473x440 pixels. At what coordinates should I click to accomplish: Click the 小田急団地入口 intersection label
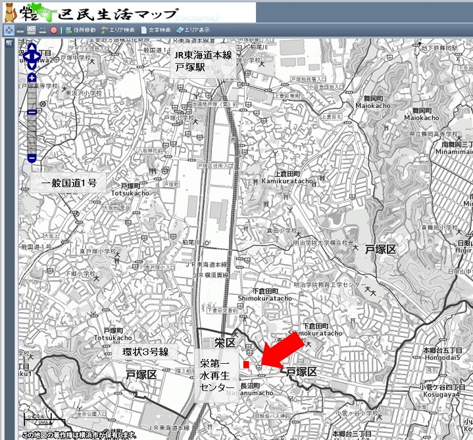[326, 87]
